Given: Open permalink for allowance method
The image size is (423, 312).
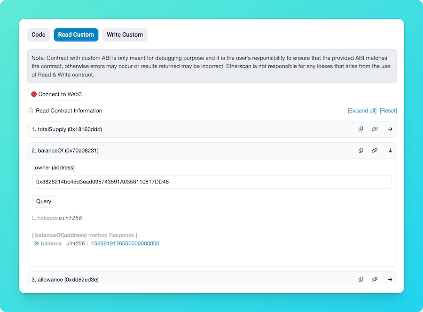Looking at the screenshot, I should 375,279.
